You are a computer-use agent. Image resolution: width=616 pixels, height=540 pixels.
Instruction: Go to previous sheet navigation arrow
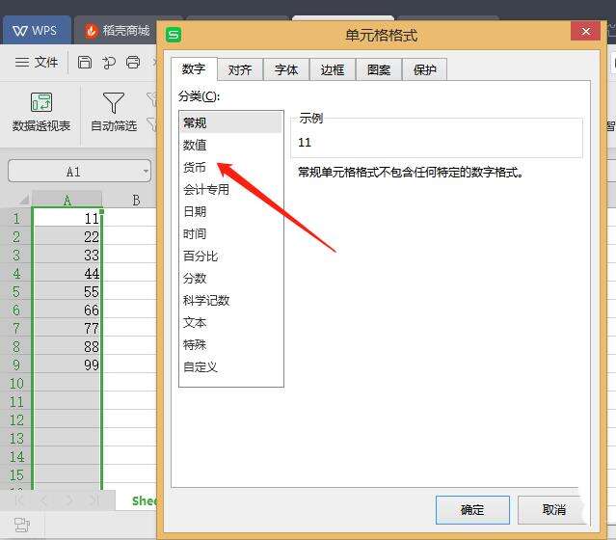(43, 499)
